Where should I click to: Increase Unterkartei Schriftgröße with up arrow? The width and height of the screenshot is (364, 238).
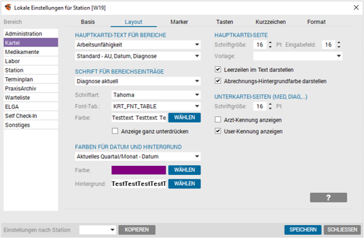tap(270, 104)
